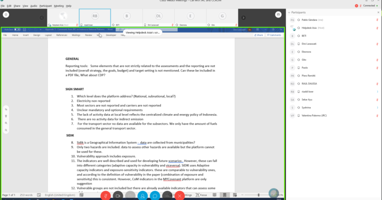Click muted mic icon beside Helpdesk Asia

[x=377, y=28]
